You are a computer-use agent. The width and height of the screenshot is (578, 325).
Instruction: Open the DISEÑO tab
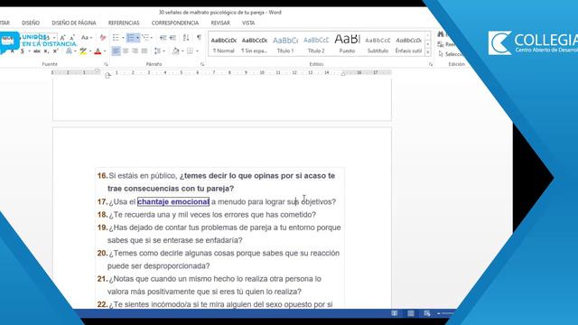tap(31, 23)
